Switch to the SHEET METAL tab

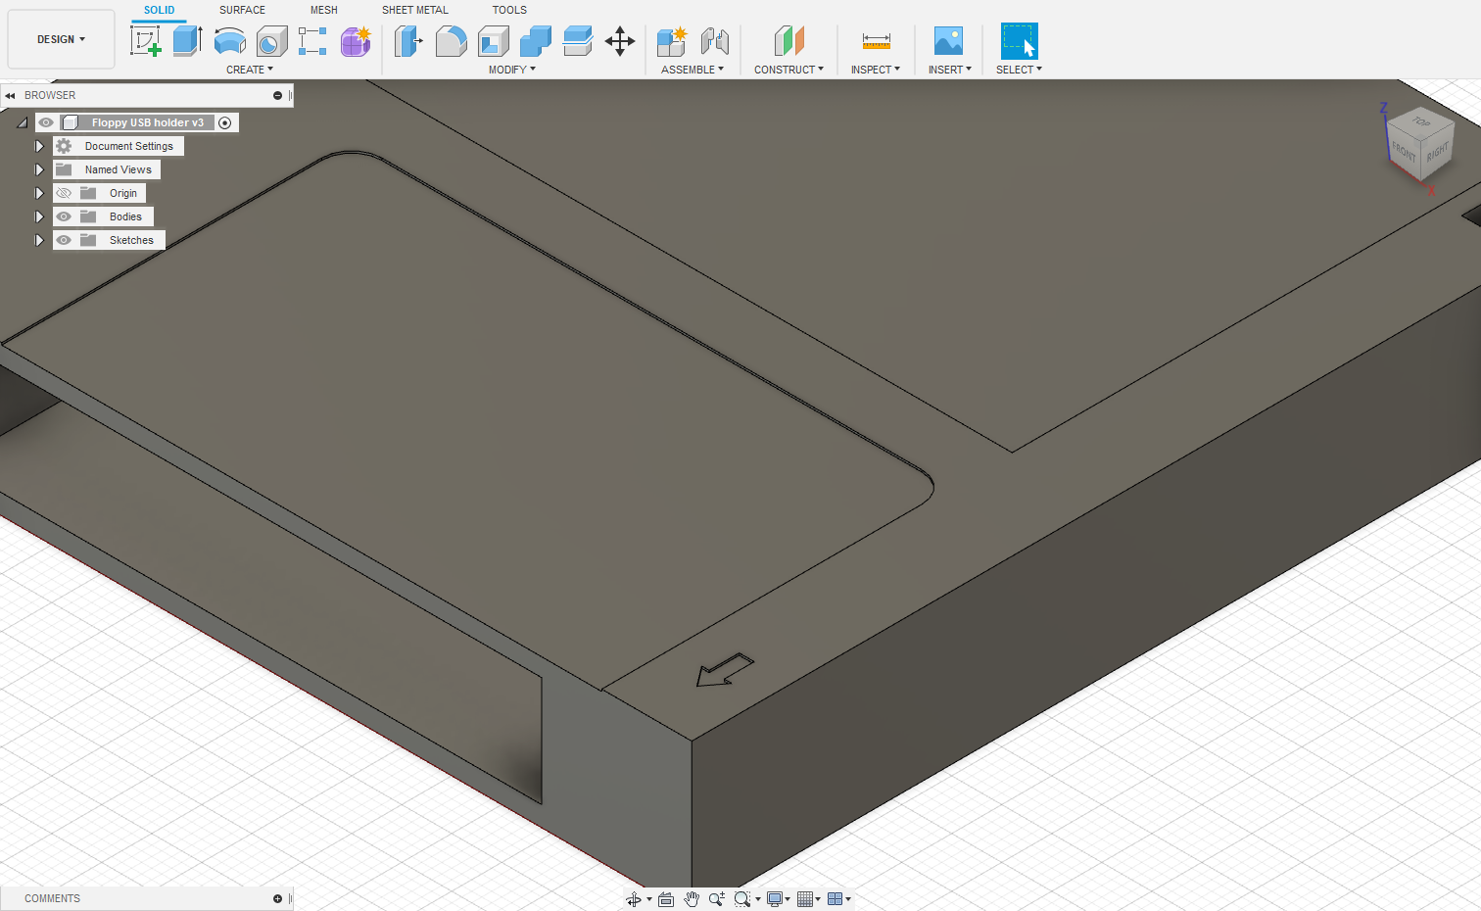click(x=415, y=10)
